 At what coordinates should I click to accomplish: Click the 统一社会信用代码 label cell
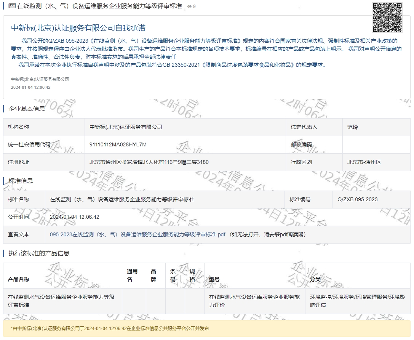[44, 145]
